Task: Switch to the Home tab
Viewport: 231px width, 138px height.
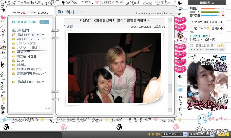Action: (180, 20)
